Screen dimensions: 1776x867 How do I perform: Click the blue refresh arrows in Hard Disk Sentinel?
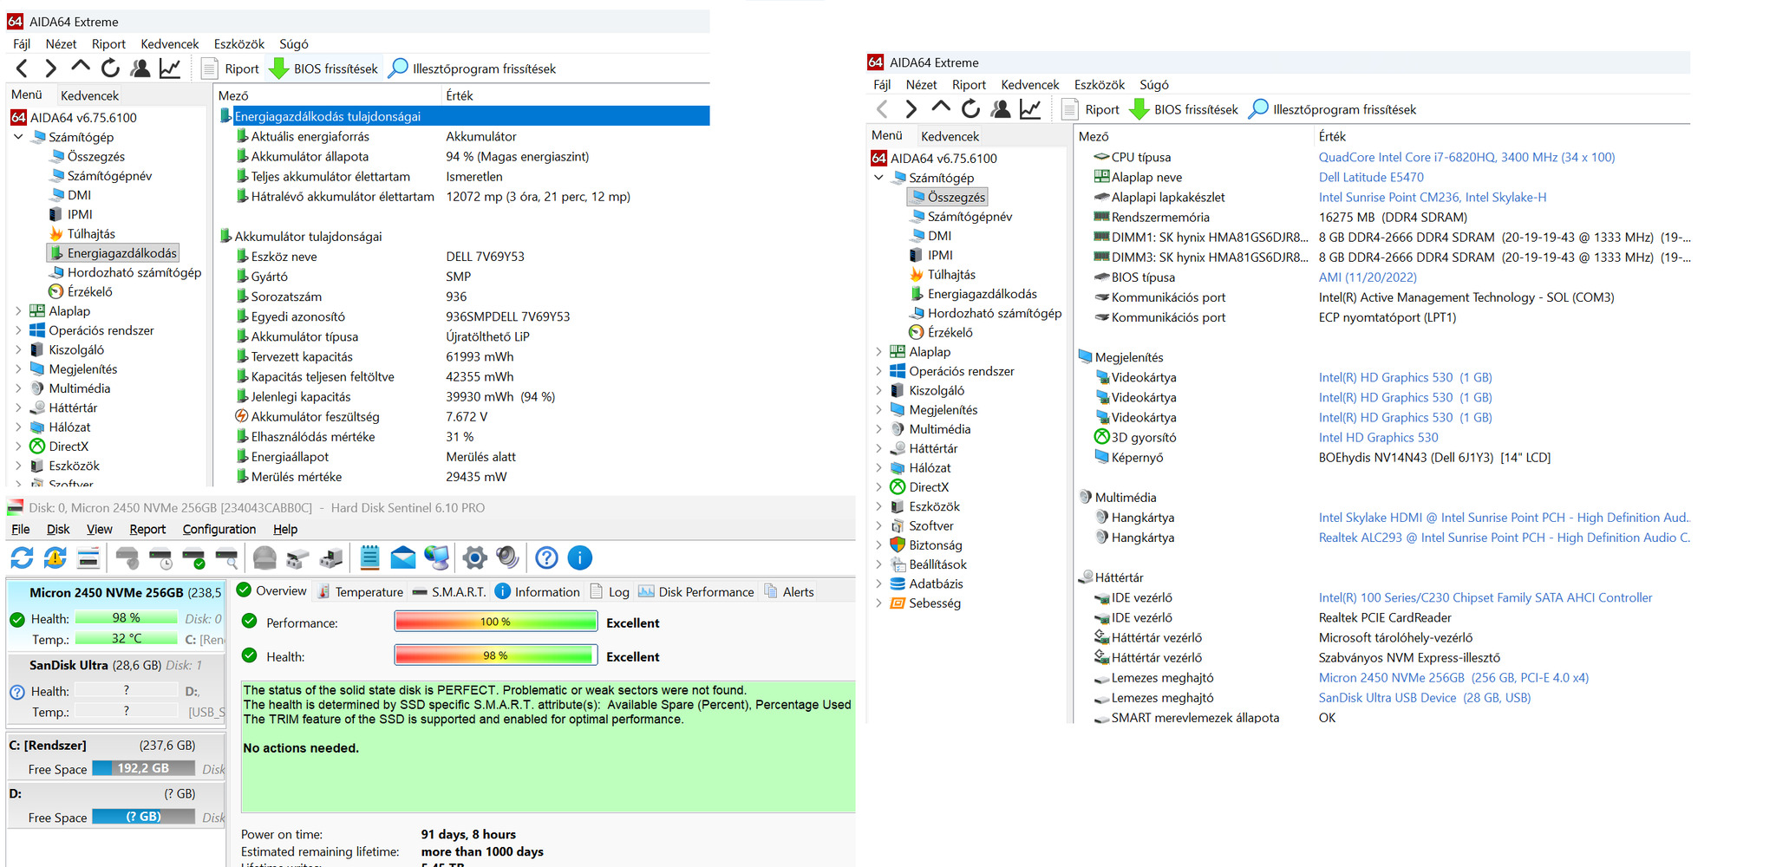click(22, 557)
